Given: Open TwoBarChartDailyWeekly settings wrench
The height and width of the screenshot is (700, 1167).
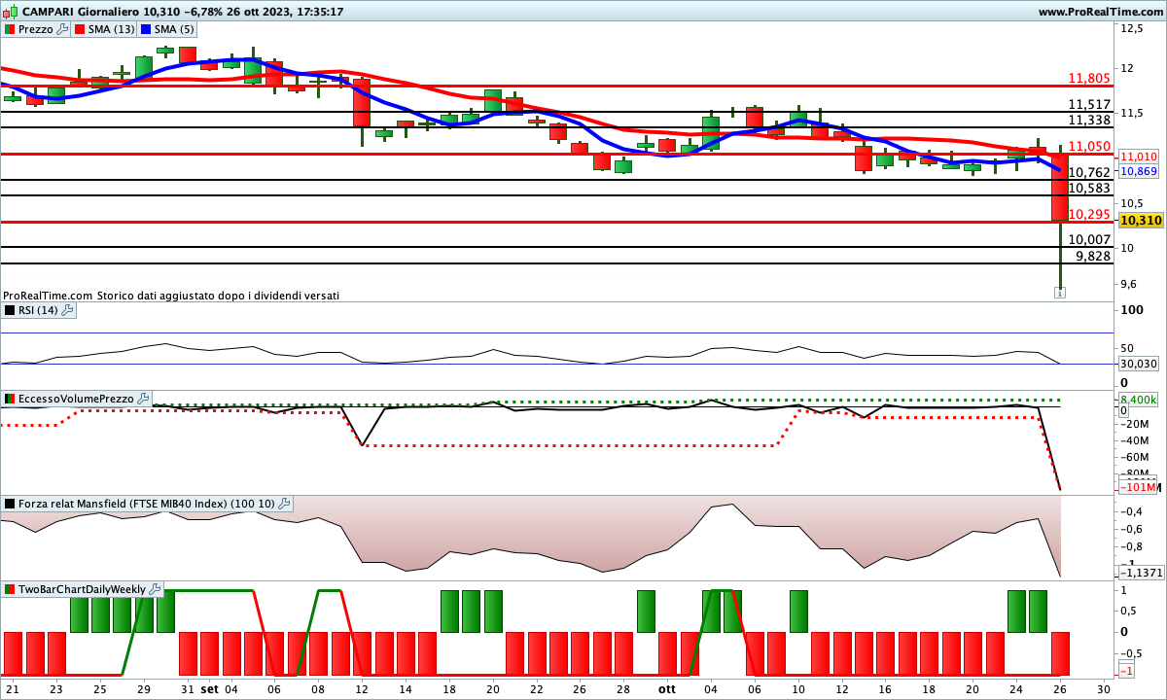Looking at the screenshot, I should [156, 589].
